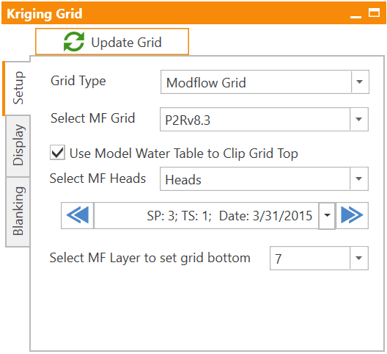Open the Blanking tab
This screenshot has width=387, height=354.
tap(18, 212)
